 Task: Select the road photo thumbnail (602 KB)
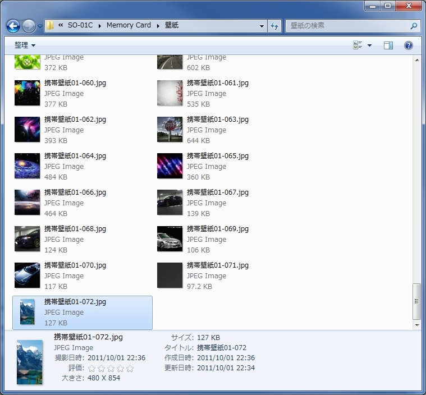click(x=170, y=62)
